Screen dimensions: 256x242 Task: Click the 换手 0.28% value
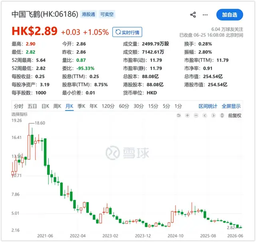point(205,44)
